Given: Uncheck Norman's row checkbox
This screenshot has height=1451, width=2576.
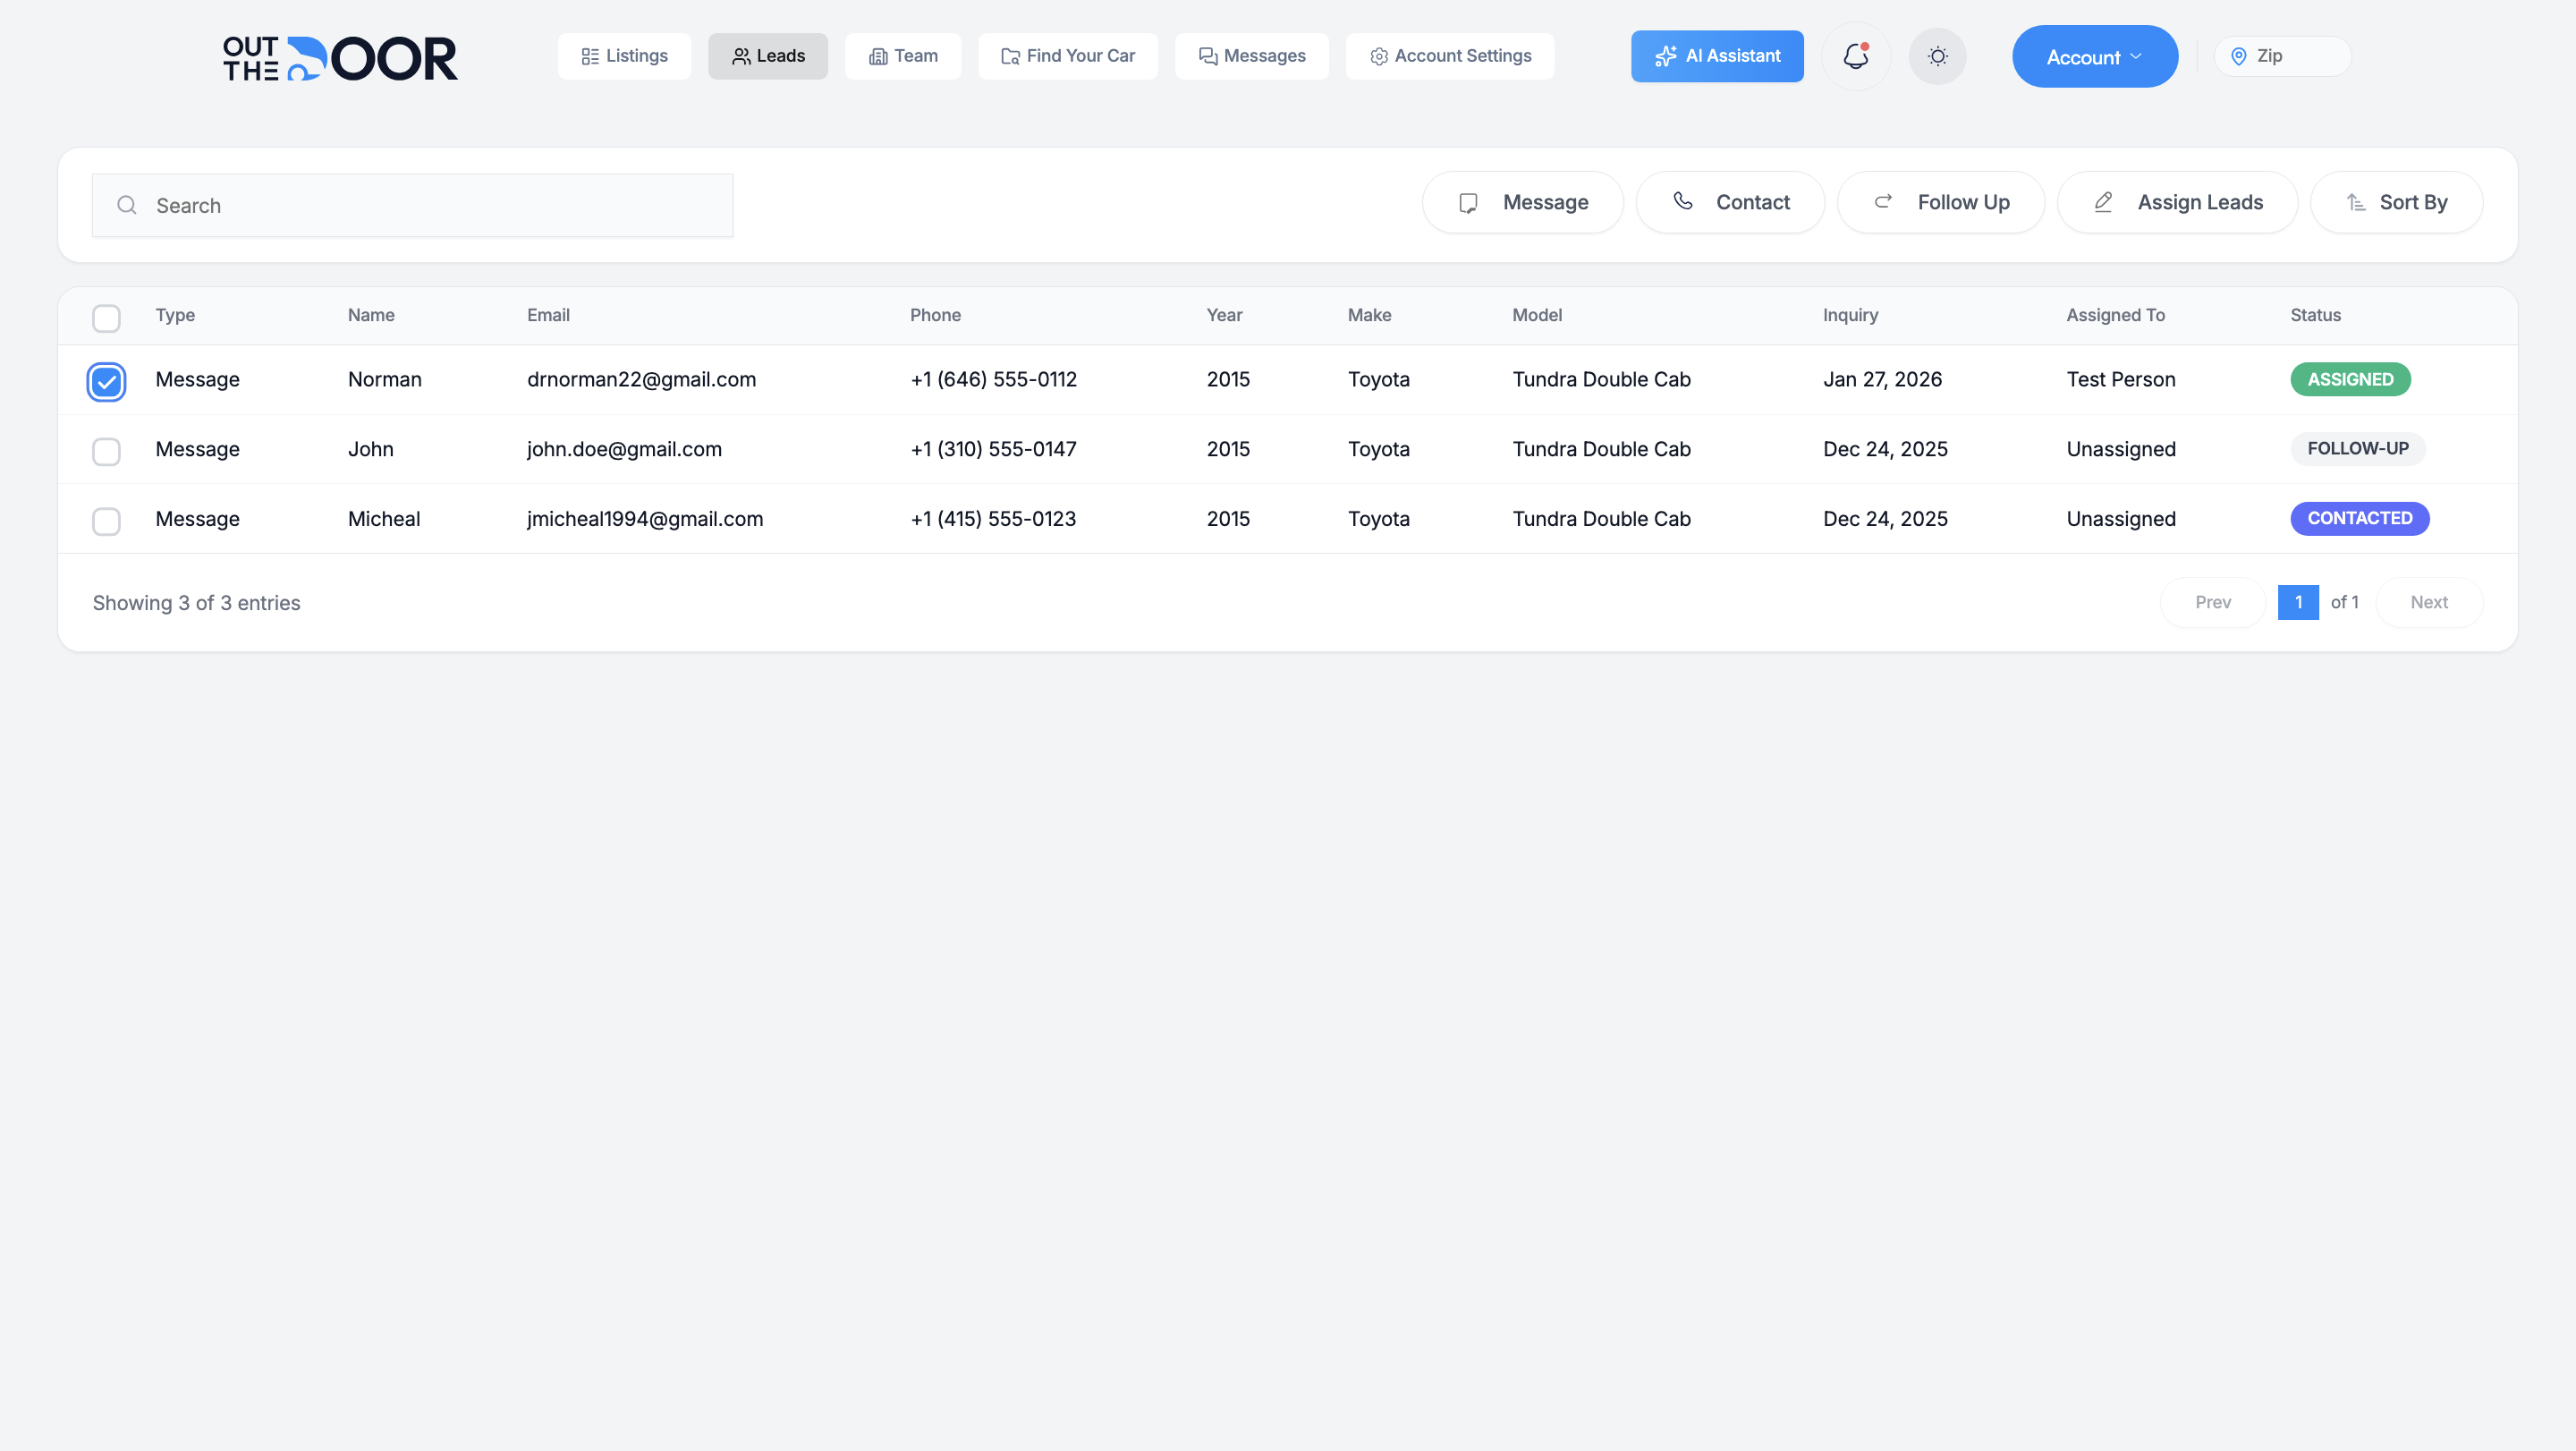Looking at the screenshot, I should click(106, 381).
